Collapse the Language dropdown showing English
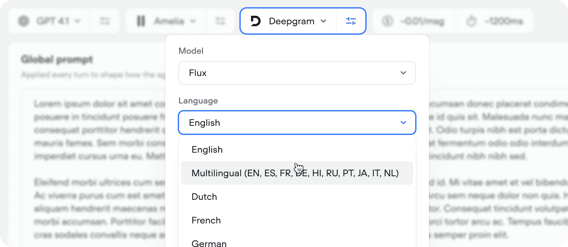The height and width of the screenshot is (247, 568). point(297,123)
